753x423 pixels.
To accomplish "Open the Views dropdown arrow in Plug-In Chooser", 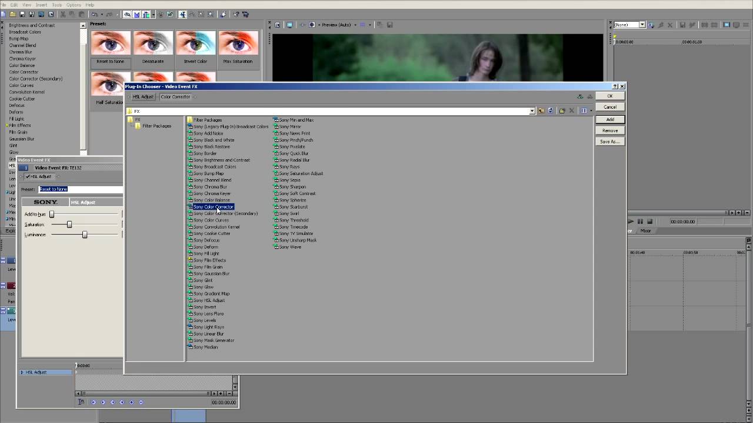I will tap(591, 110).
